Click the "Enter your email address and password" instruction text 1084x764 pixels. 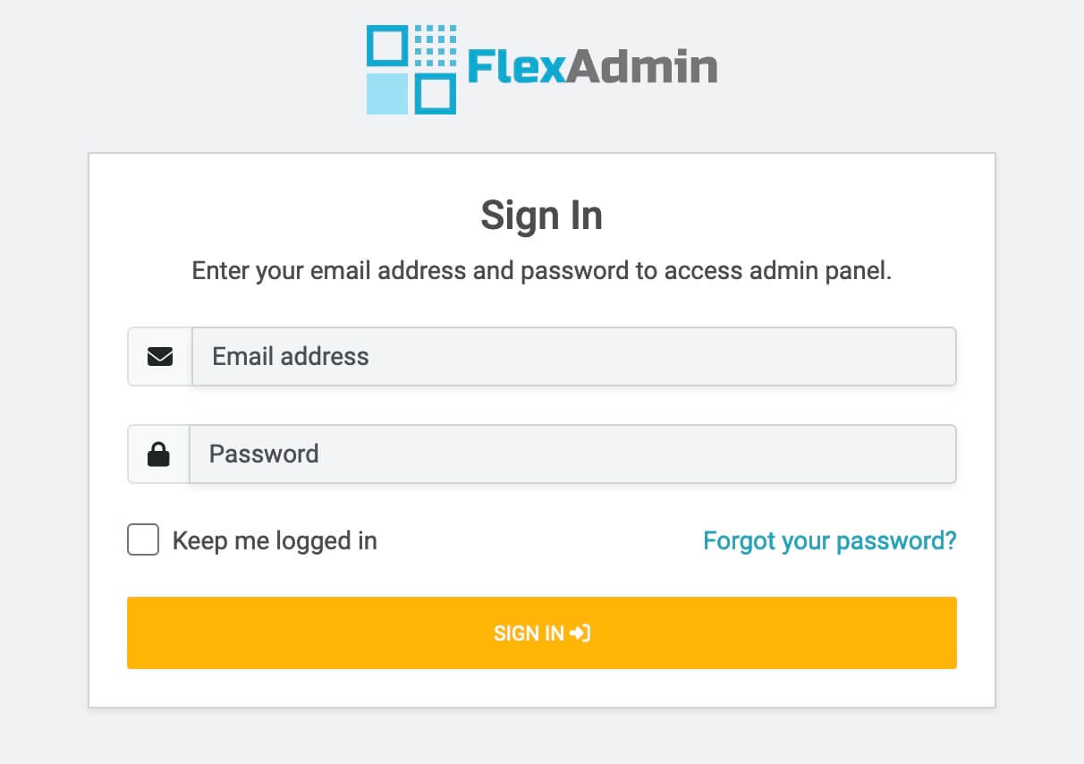(x=542, y=271)
